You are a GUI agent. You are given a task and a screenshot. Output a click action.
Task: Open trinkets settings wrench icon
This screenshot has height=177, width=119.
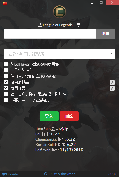click(112, 88)
